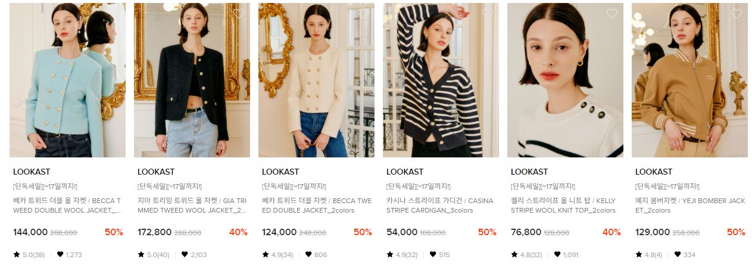Wishlist heart on Yeji Bomber Jacket photo
Viewport: 752px width, 275px height.
click(x=737, y=14)
